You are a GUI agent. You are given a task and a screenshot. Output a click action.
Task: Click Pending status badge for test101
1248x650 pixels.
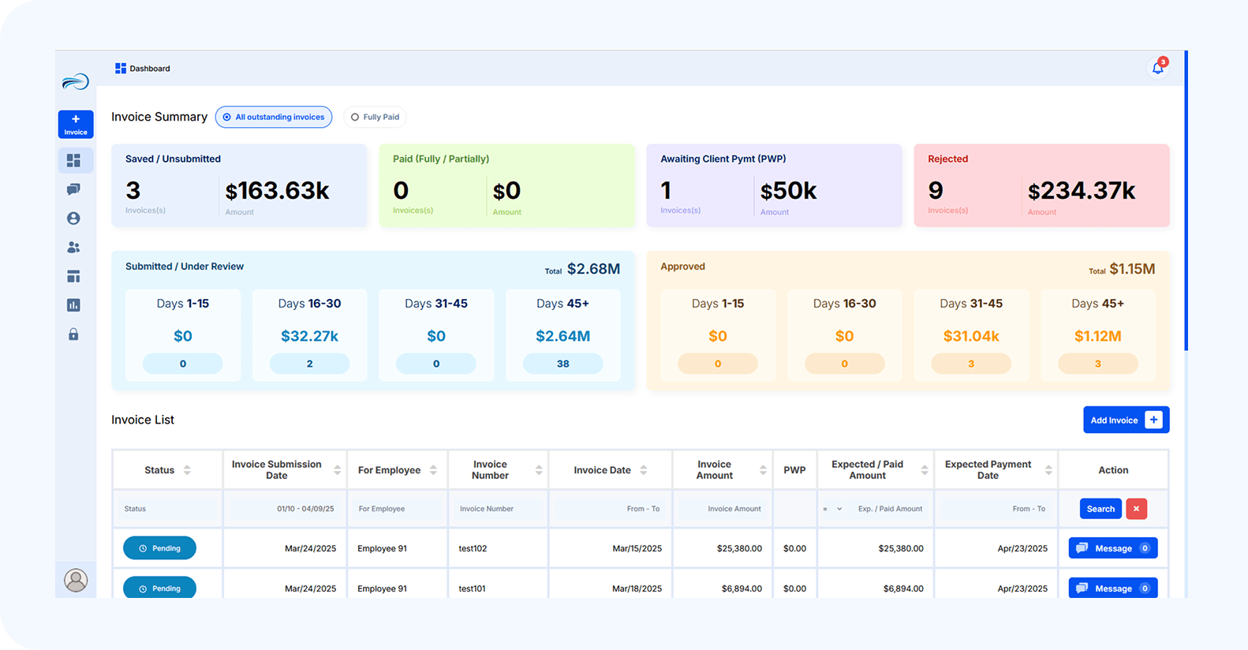coord(159,588)
